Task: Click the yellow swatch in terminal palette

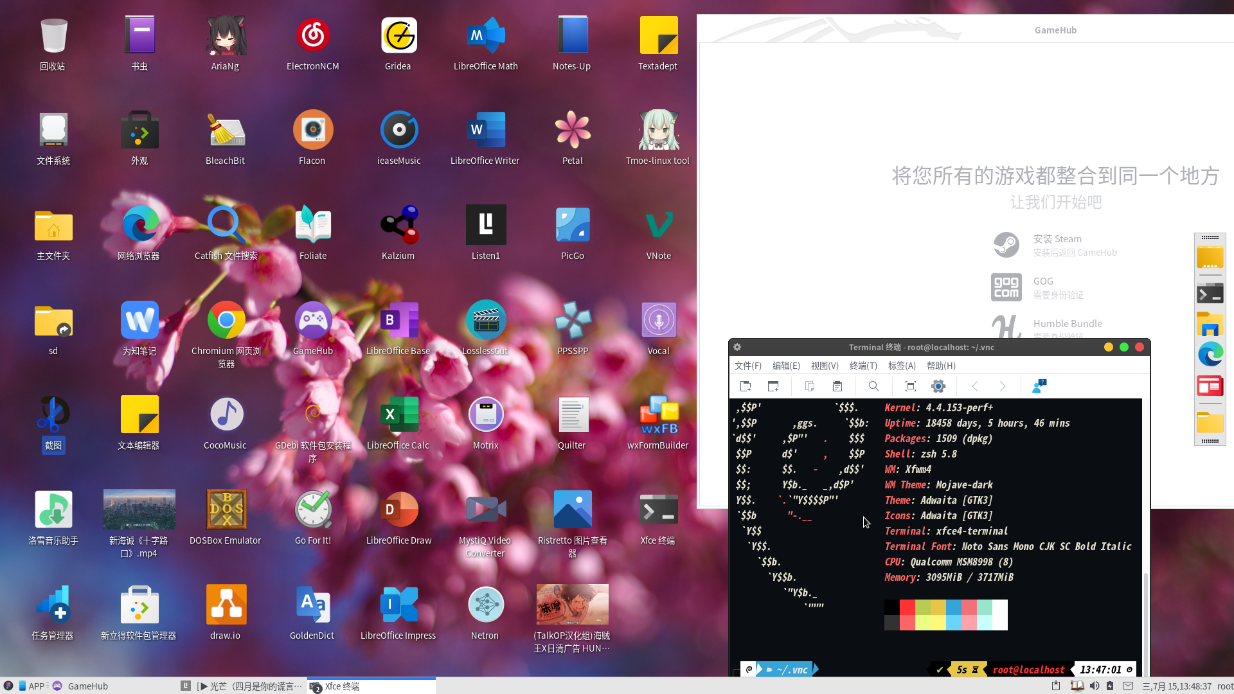Action: 938,607
